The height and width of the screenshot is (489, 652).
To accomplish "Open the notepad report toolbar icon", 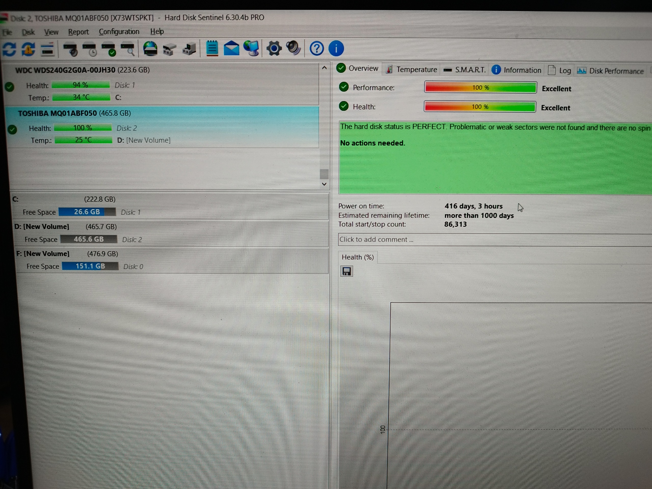I will (212, 48).
